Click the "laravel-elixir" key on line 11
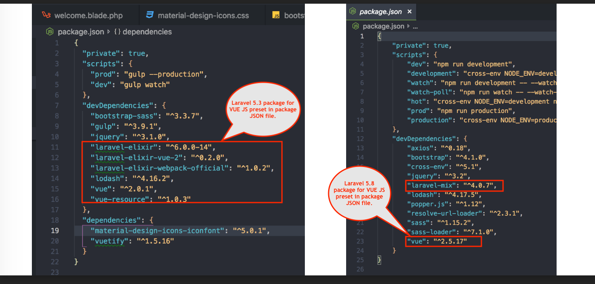Viewport: 595px width, 284px height. tap(124, 147)
